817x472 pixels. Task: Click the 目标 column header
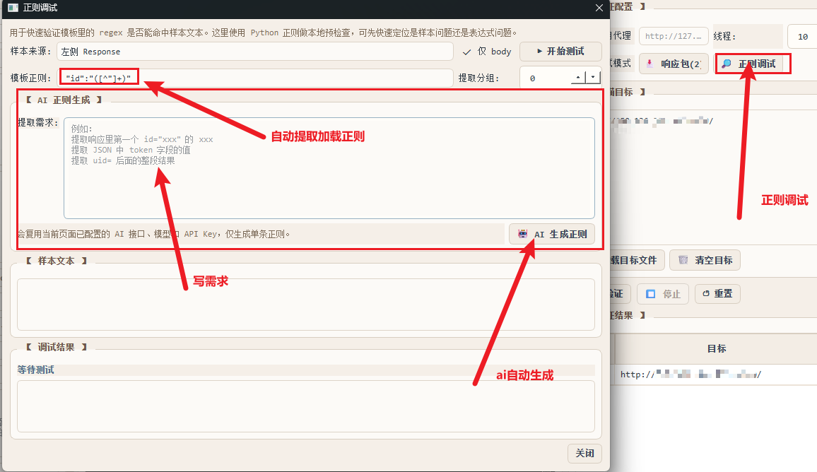pos(716,348)
